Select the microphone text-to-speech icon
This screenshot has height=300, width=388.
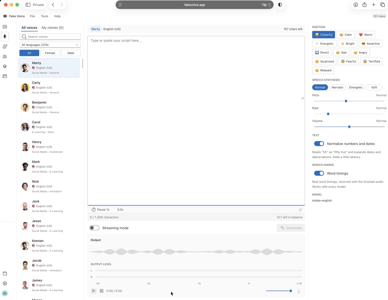(x=5, y=36)
